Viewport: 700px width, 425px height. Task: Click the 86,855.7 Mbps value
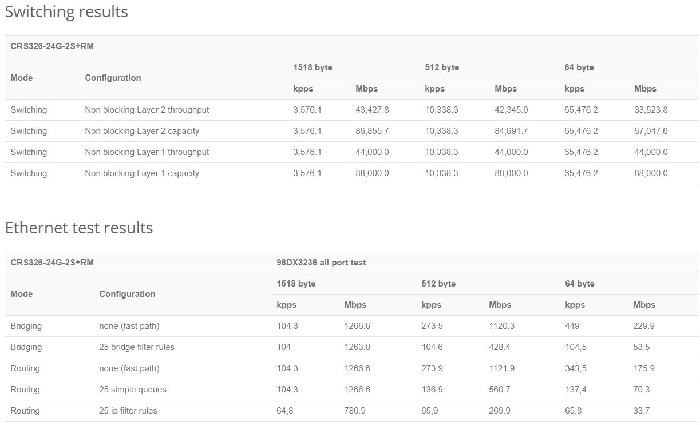[x=372, y=131]
